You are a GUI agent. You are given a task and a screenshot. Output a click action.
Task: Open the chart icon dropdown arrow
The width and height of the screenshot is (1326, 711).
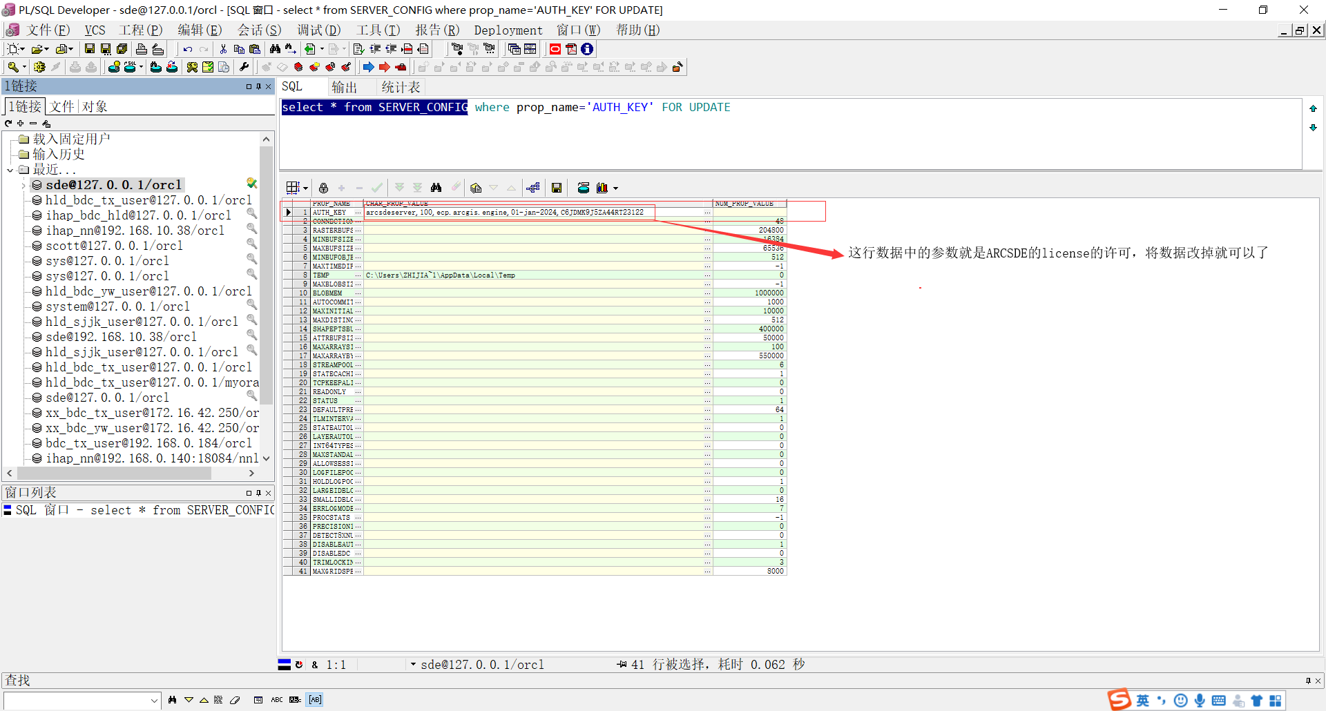[615, 188]
